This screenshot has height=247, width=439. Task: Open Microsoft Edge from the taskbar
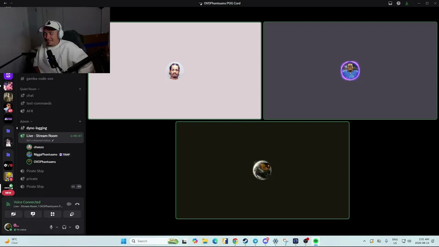point(215,241)
